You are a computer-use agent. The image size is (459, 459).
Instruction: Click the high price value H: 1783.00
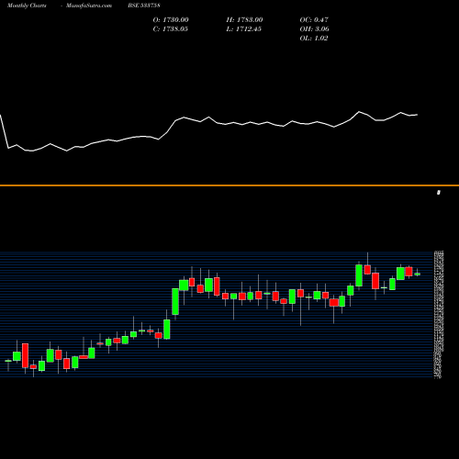(244, 20)
